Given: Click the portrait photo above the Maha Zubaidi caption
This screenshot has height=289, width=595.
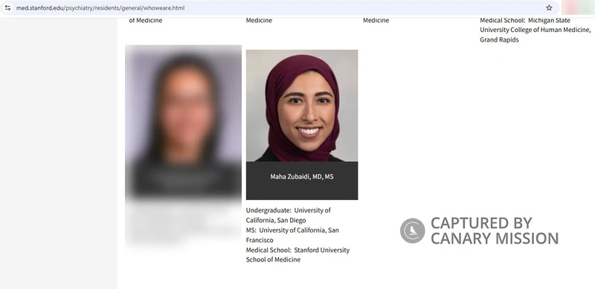Looking at the screenshot, I should 302,105.
